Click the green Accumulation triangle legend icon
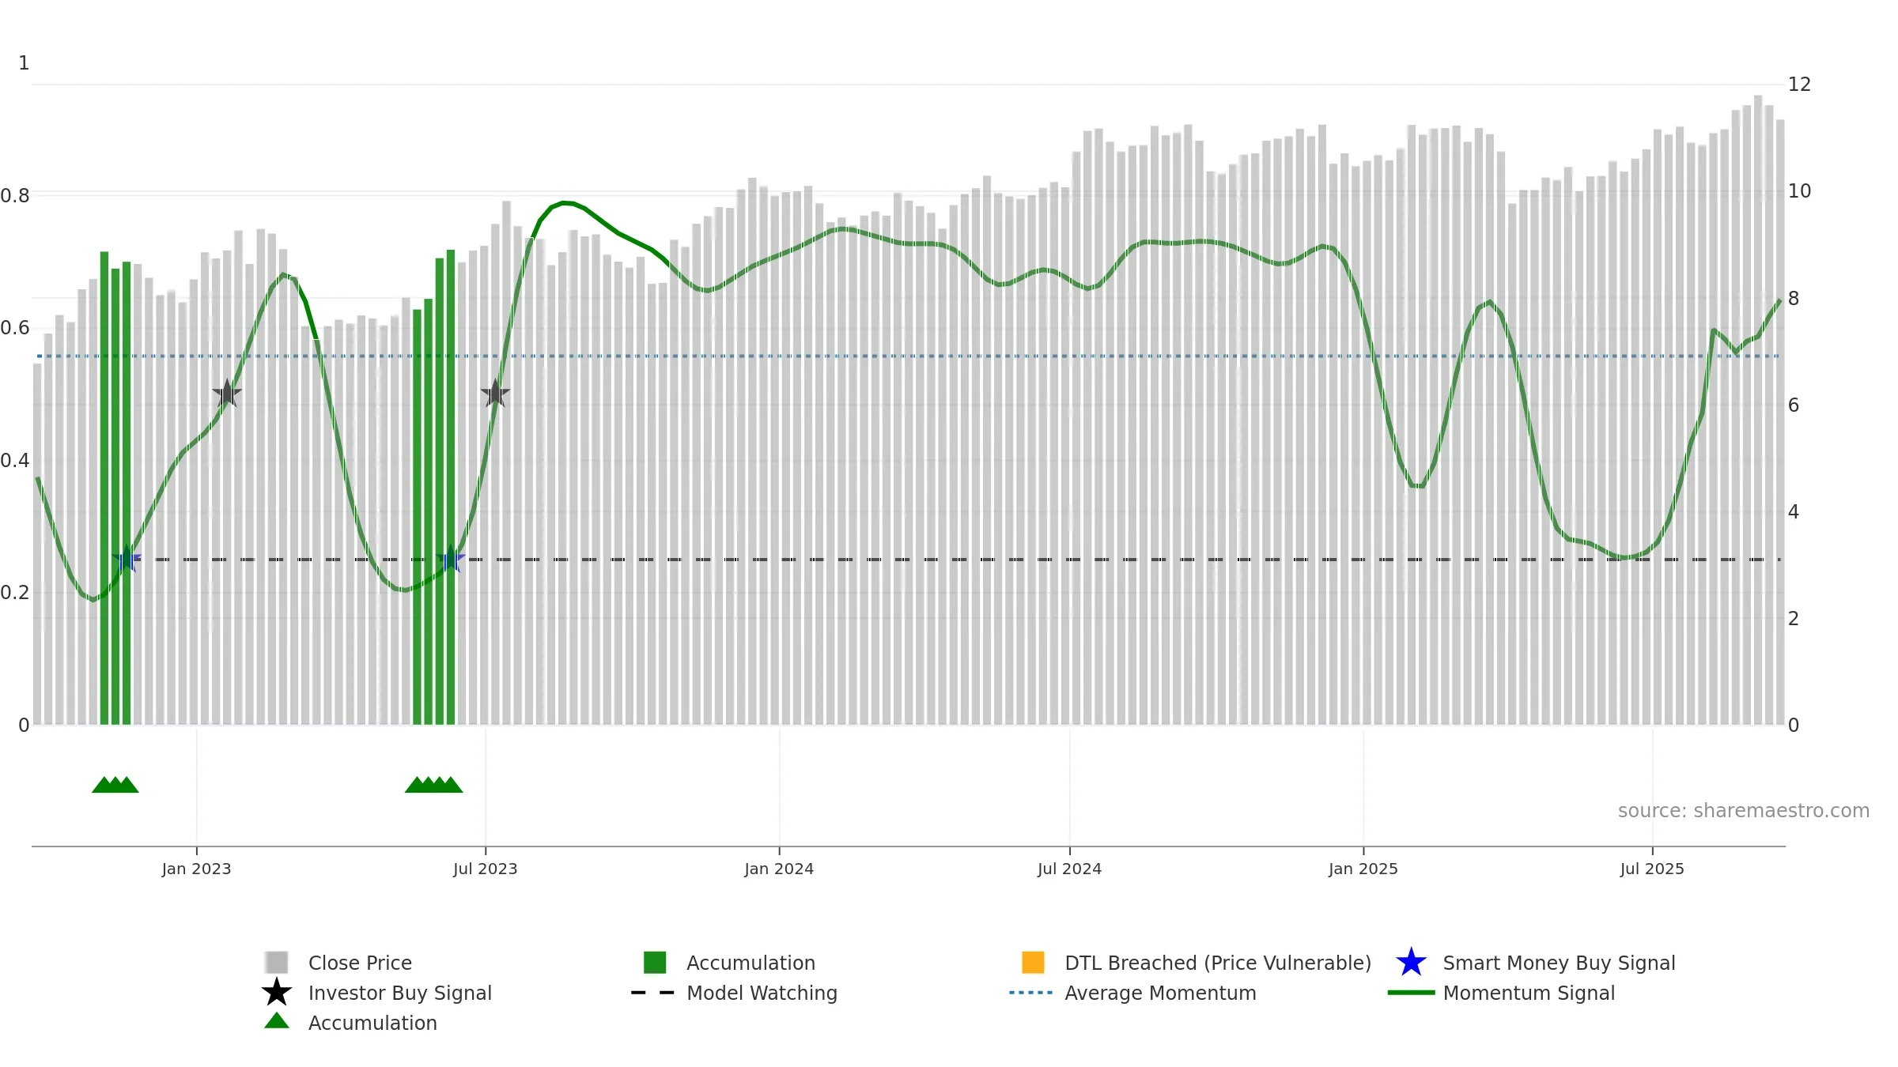 coord(277,1021)
